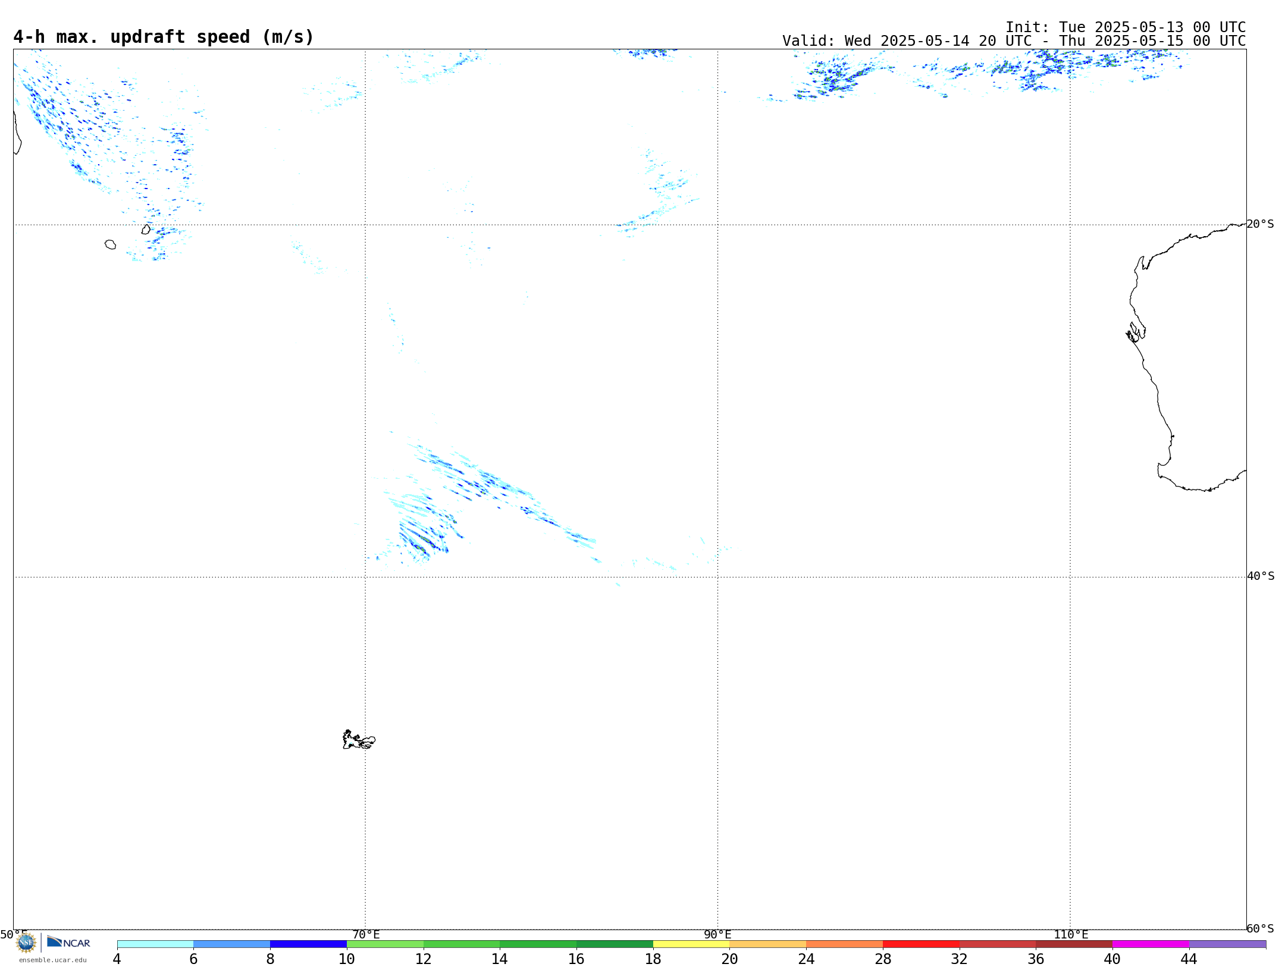Click the colorbar tick label 44
1285x967 pixels.
(1189, 959)
